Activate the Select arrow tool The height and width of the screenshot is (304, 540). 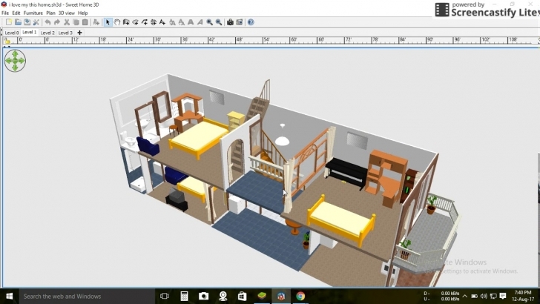(108, 22)
